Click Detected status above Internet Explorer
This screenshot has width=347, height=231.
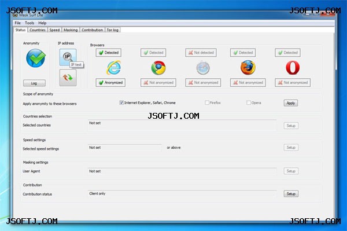coord(109,53)
